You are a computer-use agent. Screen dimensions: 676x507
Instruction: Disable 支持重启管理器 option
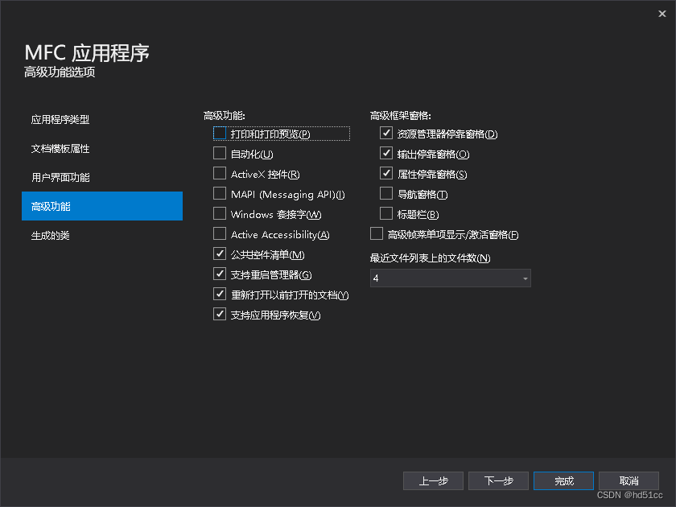tap(220, 274)
